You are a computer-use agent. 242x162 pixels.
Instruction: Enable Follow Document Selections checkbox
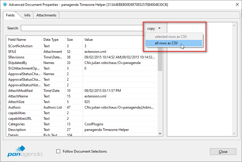pyautogui.click(x=58, y=151)
